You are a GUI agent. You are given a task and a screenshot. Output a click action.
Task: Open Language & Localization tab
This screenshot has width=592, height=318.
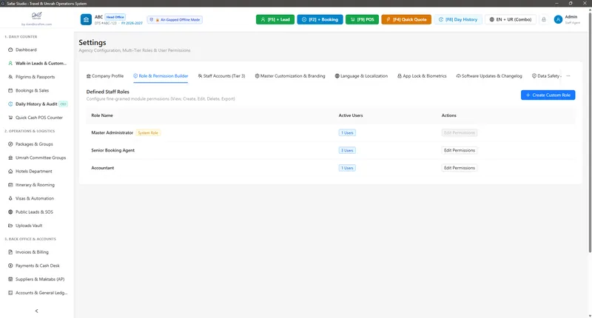coord(361,76)
